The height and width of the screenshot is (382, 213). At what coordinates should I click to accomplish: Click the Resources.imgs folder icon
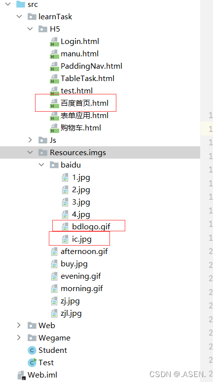coord(43,153)
